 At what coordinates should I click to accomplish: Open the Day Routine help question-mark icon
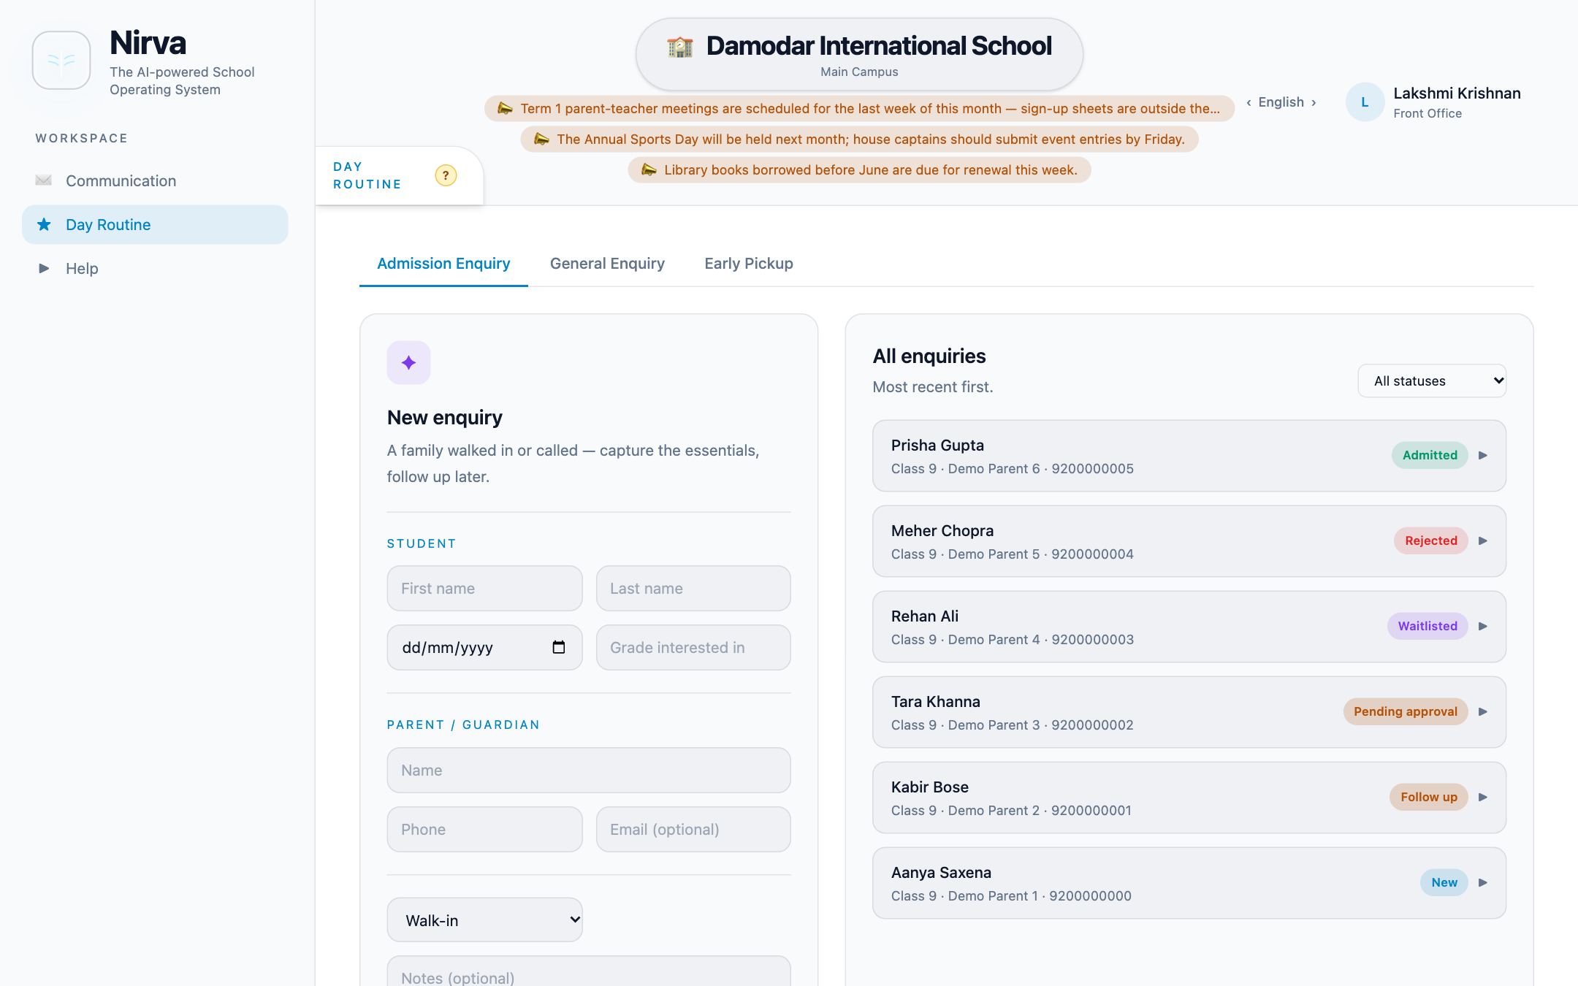[446, 175]
